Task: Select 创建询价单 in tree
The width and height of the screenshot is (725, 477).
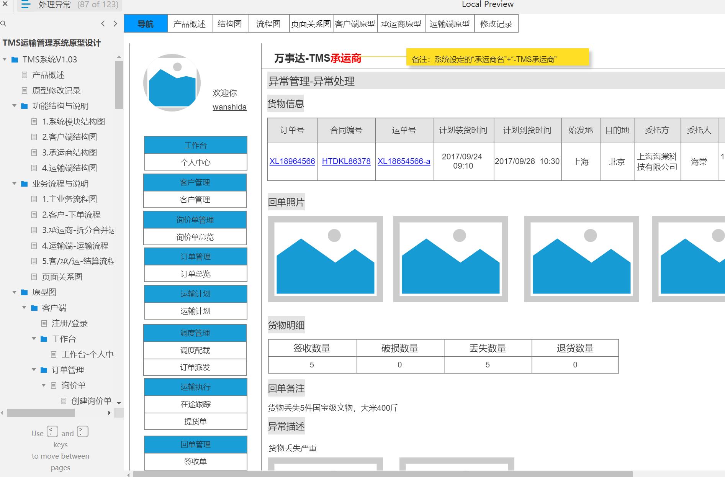Action: pyautogui.click(x=91, y=401)
